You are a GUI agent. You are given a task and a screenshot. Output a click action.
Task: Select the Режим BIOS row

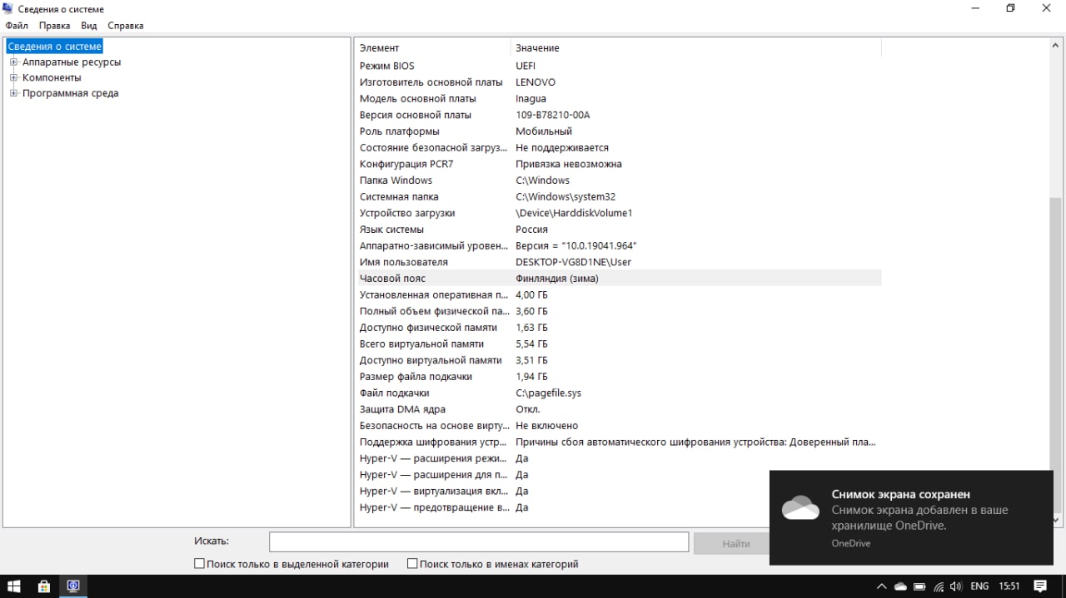[x=619, y=66]
